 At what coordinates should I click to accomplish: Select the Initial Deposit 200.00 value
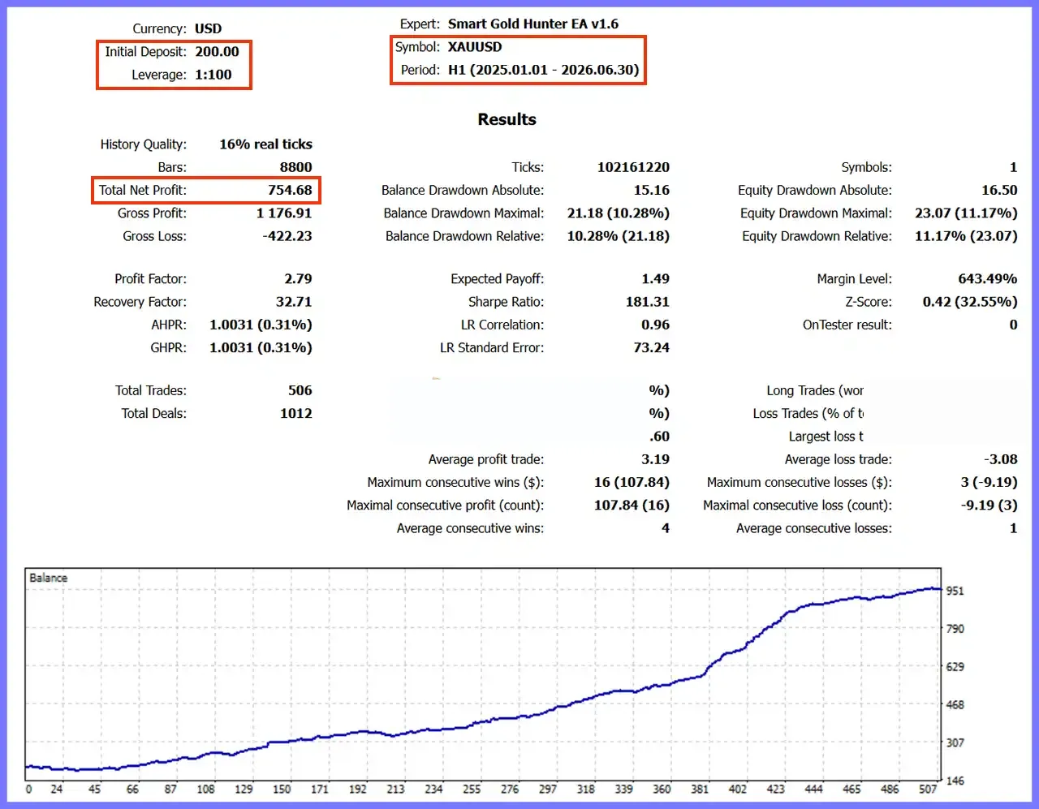pyautogui.click(x=217, y=51)
